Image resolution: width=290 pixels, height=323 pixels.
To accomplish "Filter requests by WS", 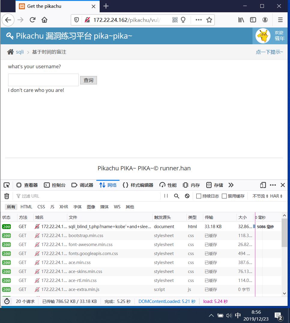I will tap(117, 207).
